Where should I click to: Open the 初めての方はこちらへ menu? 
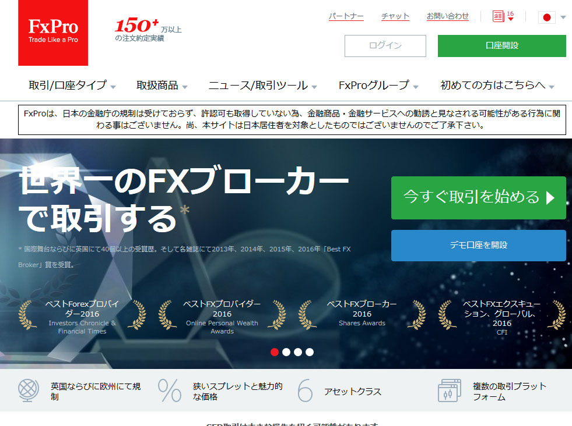click(x=497, y=85)
